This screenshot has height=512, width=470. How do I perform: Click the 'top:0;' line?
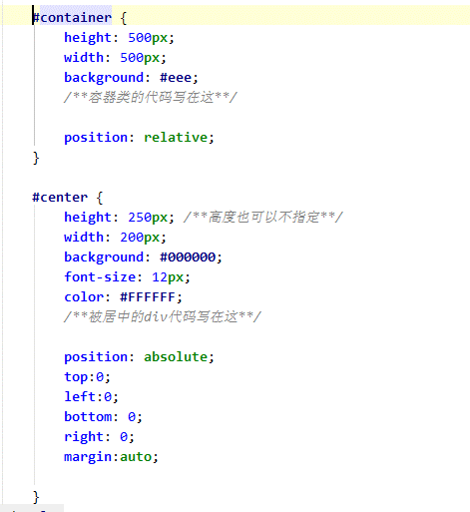point(87,377)
